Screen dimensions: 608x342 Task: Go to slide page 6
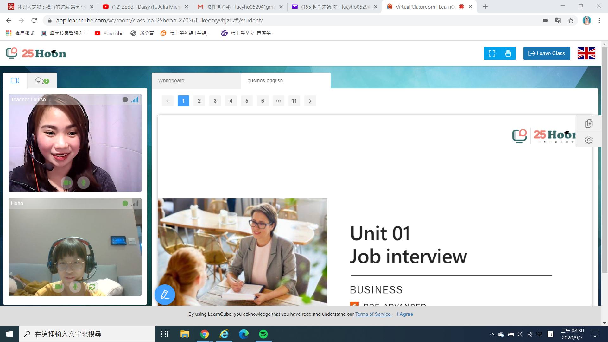(x=263, y=101)
